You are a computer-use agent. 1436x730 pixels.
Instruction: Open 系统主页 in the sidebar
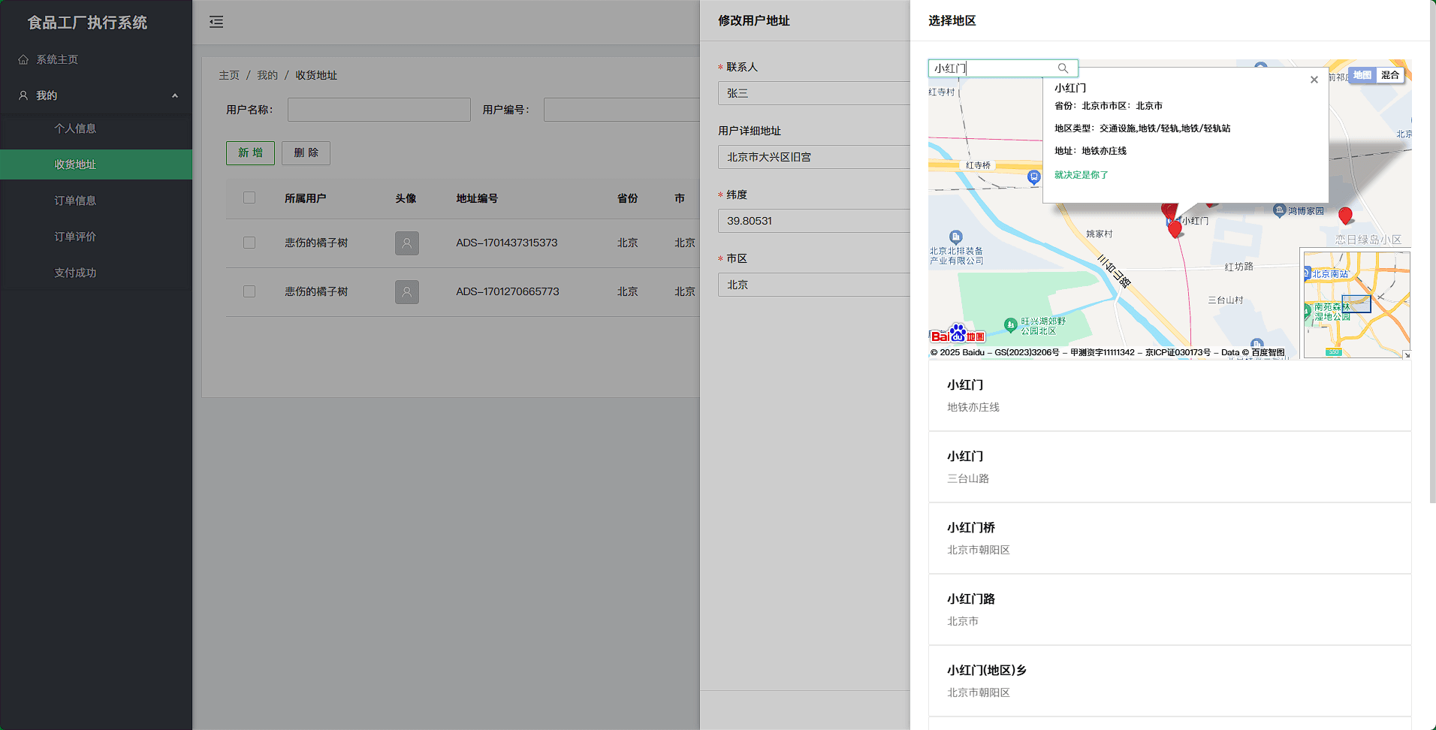(96, 59)
